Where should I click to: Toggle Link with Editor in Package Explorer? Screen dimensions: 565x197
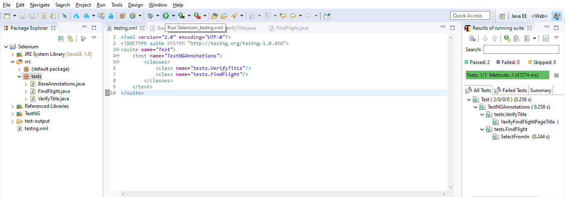click(x=70, y=38)
